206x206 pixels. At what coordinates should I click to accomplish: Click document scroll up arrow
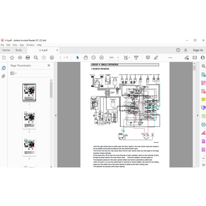click(194, 64)
